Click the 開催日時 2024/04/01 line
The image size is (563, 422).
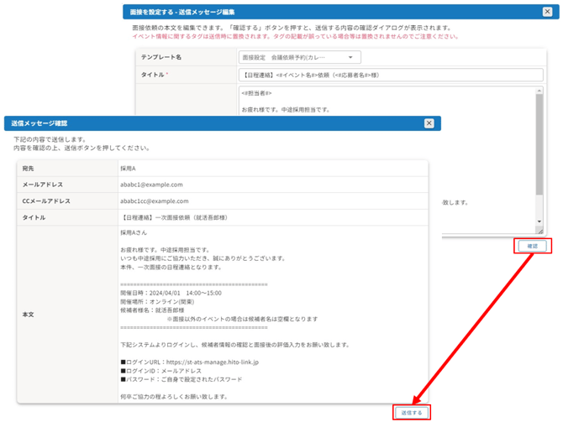click(x=171, y=293)
